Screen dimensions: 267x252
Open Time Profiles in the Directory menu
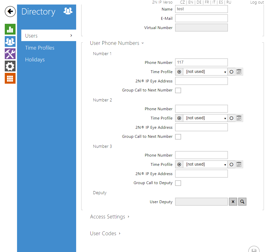(40, 48)
